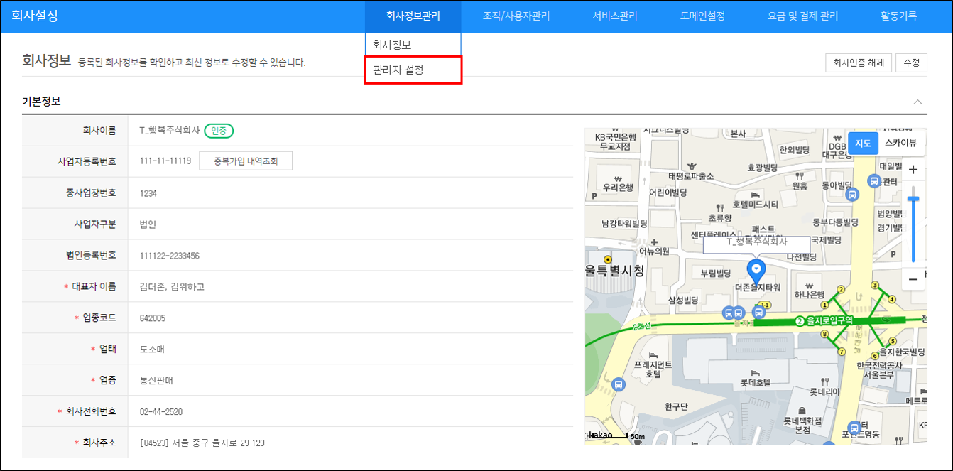Select 회사정보 from the dropdown
Screen dimensions: 953x471
click(392, 45)
